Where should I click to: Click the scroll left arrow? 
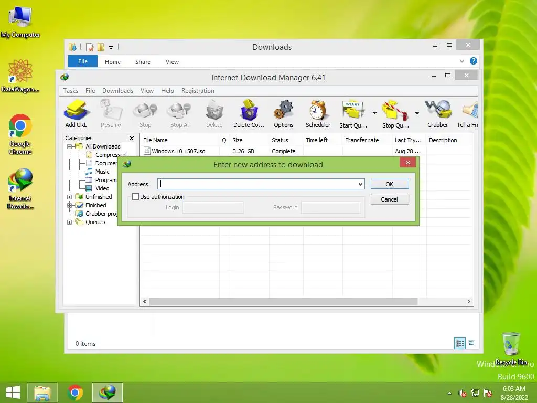coord(145,302)
